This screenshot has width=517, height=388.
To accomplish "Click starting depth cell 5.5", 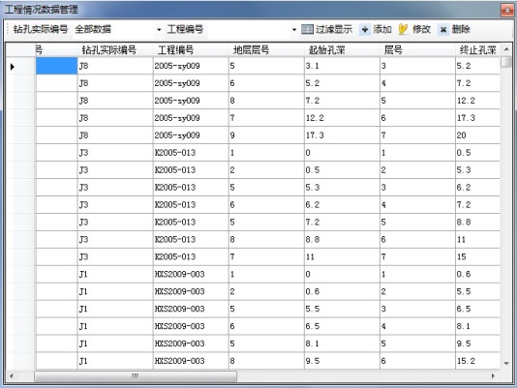I will point(342,309).
